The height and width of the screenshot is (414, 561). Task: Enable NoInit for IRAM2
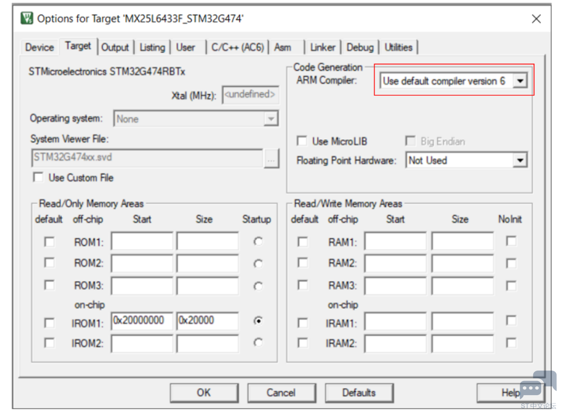point(511,343)
